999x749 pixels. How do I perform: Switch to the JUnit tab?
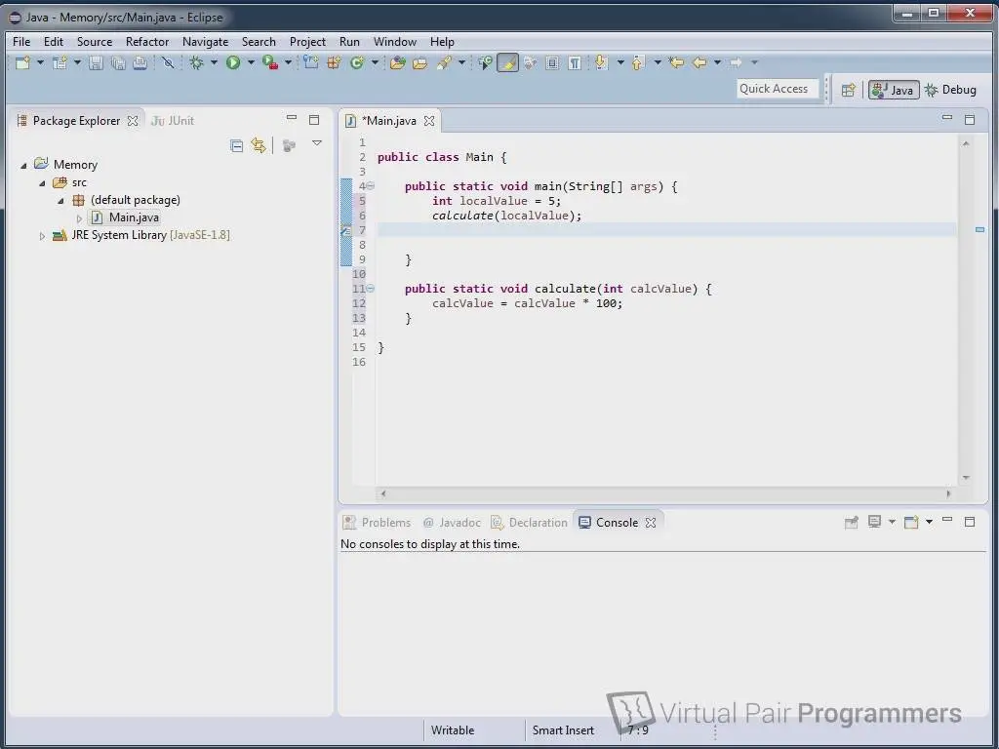pyautogui.click(x=173, y=120)
